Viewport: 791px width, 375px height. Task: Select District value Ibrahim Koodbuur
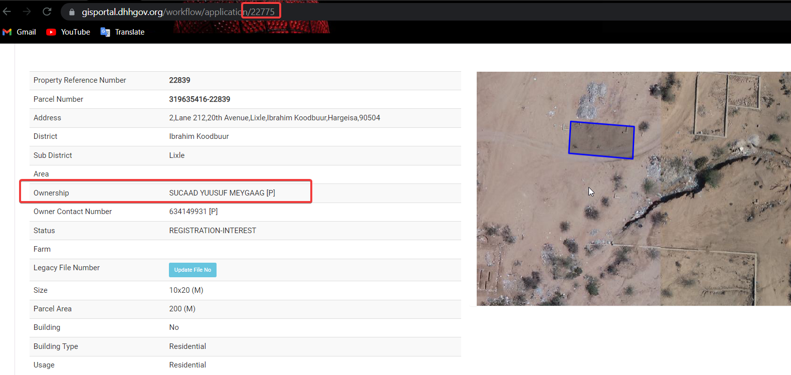199,136
